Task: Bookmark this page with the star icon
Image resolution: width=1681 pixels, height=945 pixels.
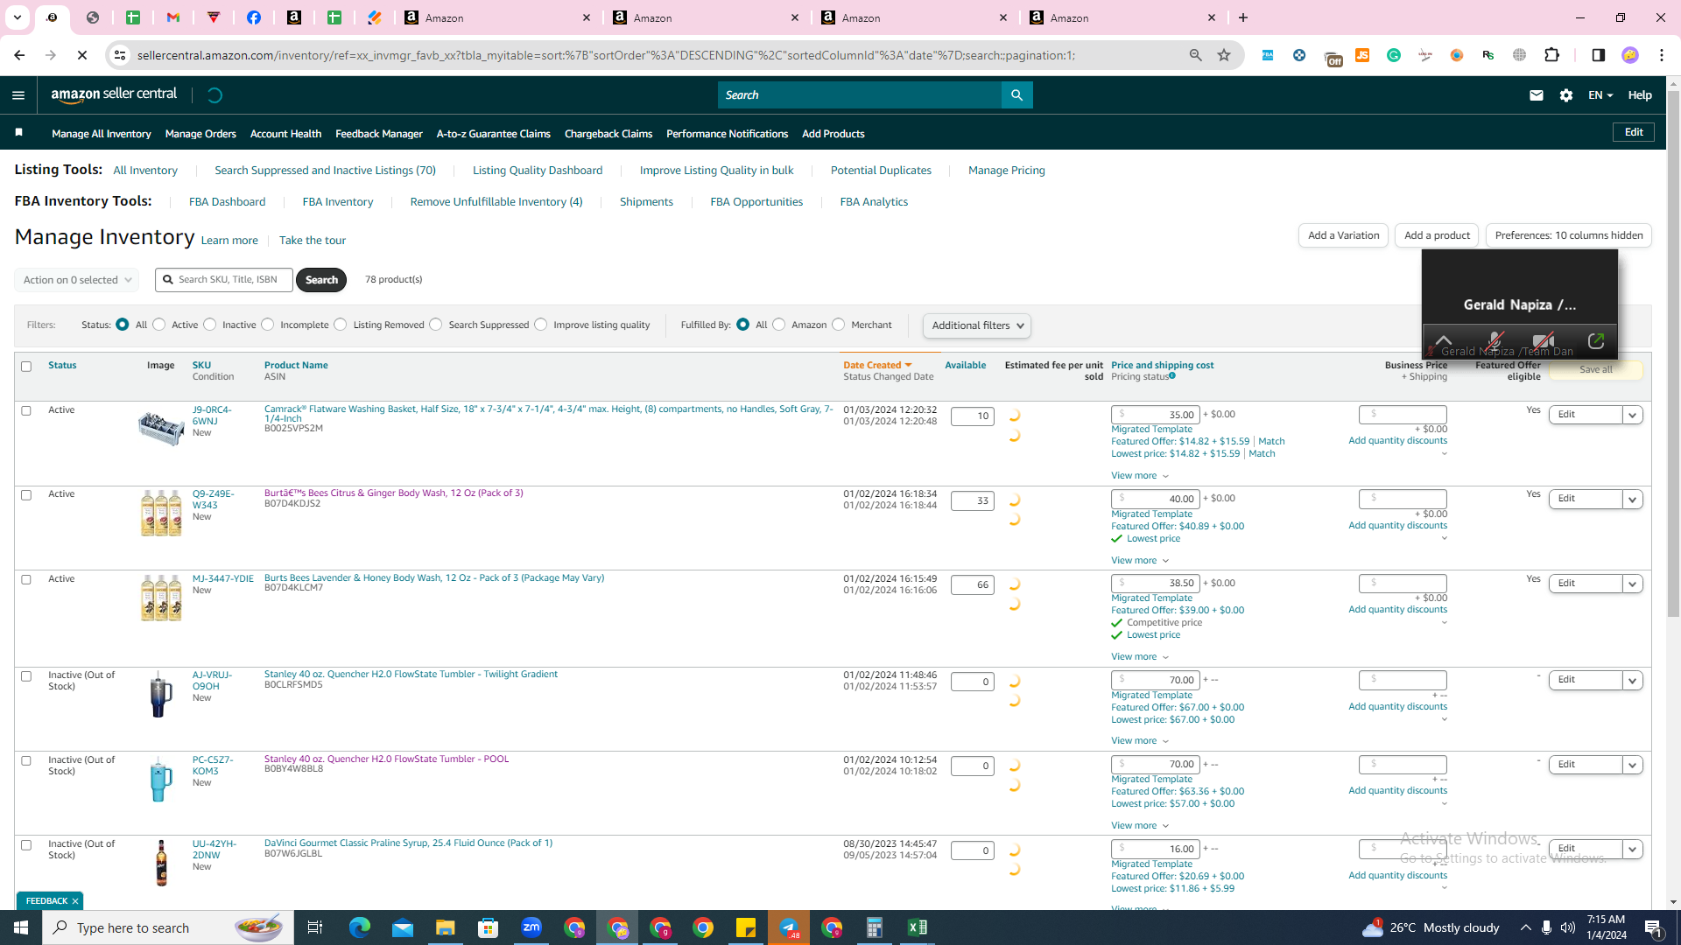Action: (1224, 55)
